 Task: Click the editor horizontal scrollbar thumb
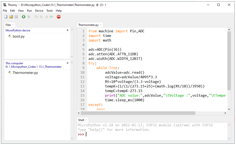(x=138, y=113)
